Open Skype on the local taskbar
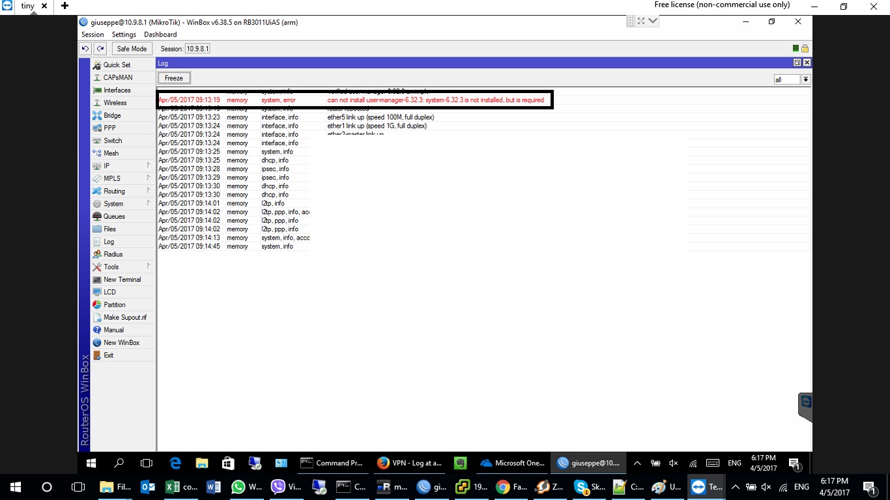 pos(590,486)
